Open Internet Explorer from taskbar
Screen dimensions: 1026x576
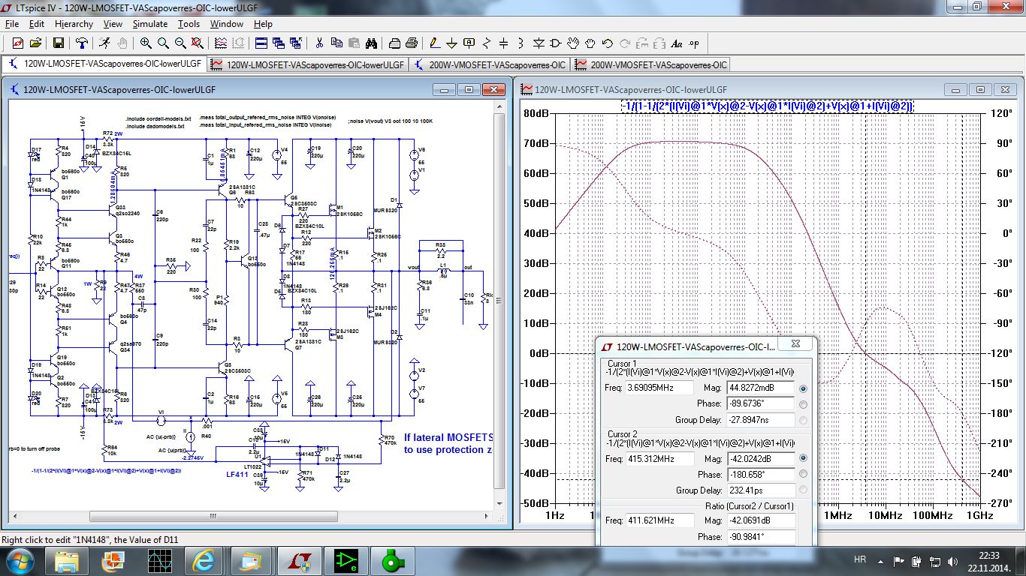tap(204, 560)
